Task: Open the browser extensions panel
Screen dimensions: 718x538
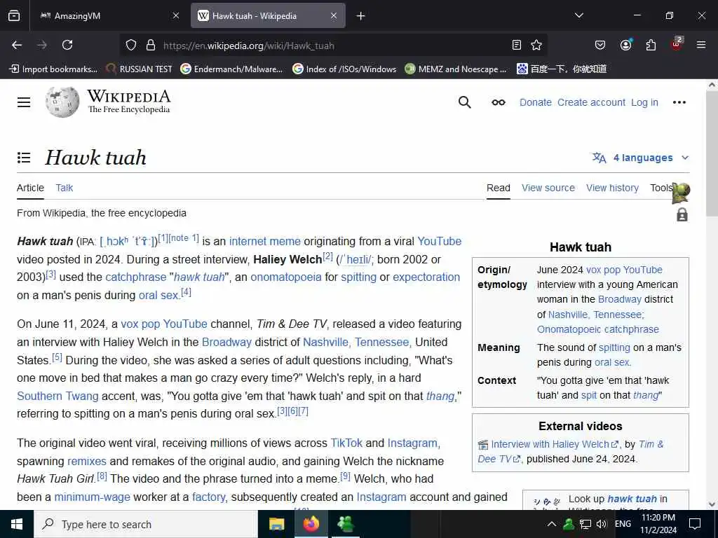Action: click(x=651, y=45)
